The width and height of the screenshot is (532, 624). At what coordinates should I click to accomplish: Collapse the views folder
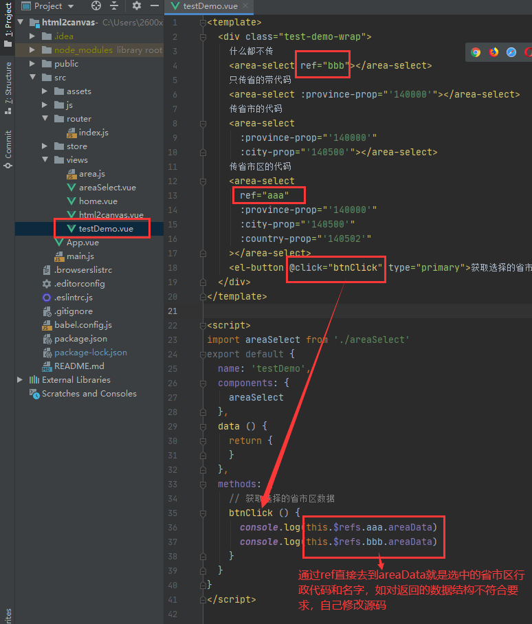click(45, 160)
